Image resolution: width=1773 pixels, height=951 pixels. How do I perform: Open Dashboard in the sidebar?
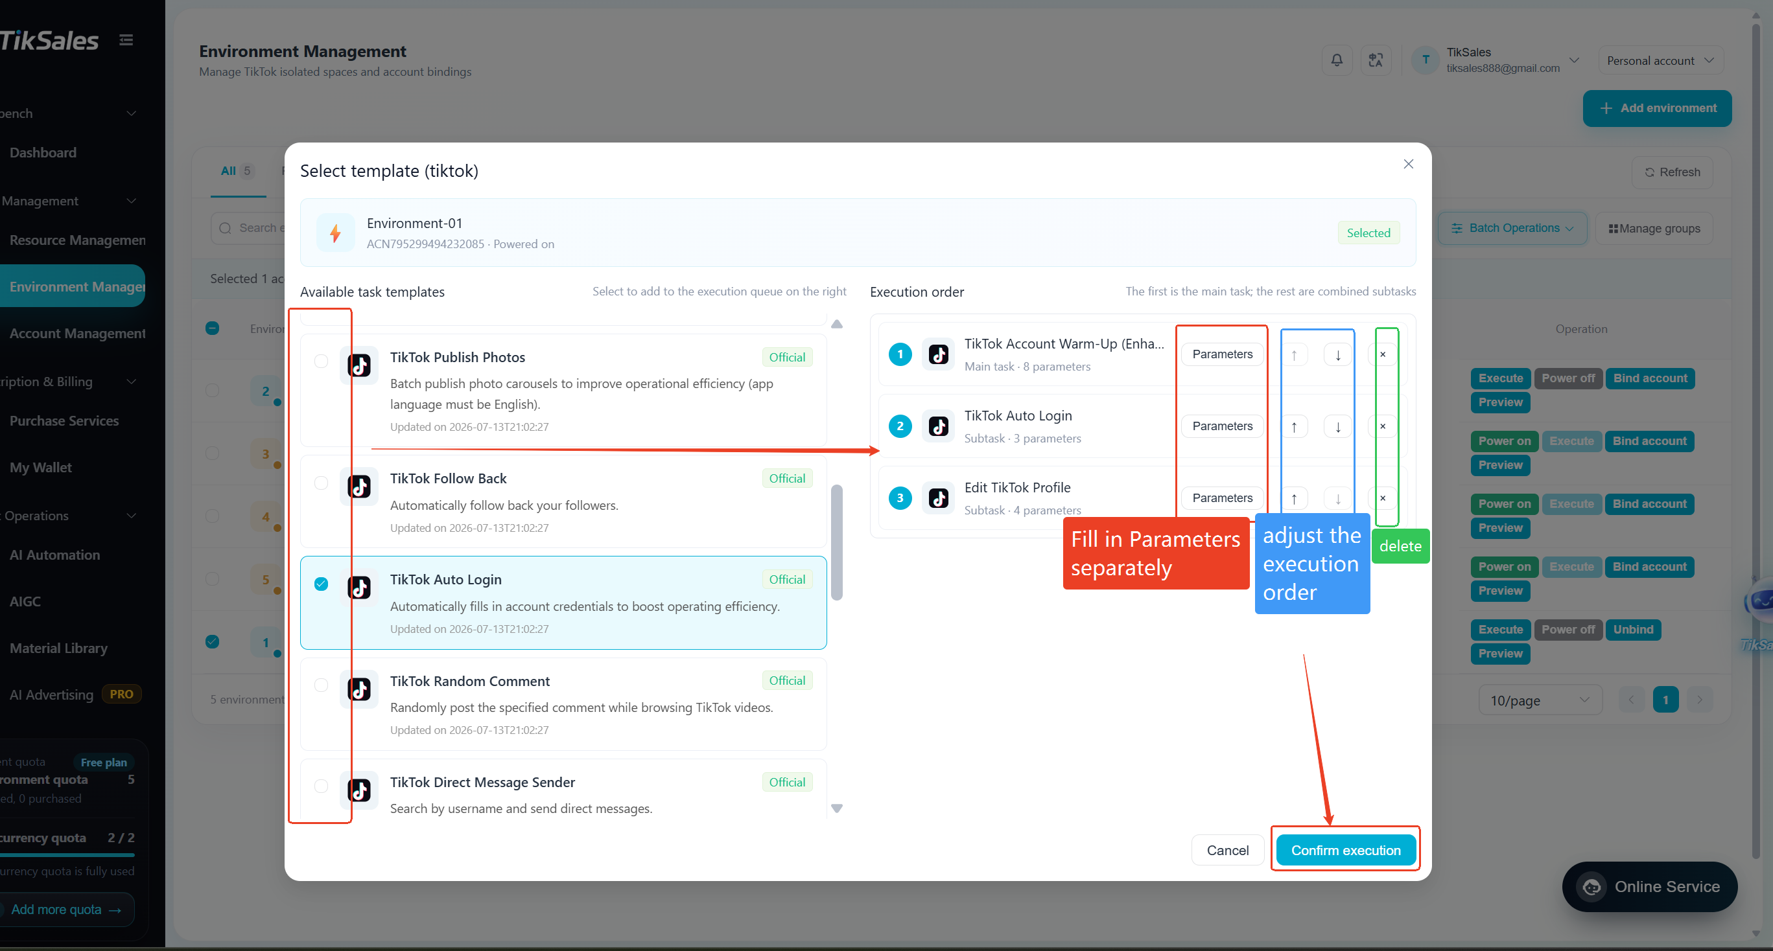tap(43, 153)
